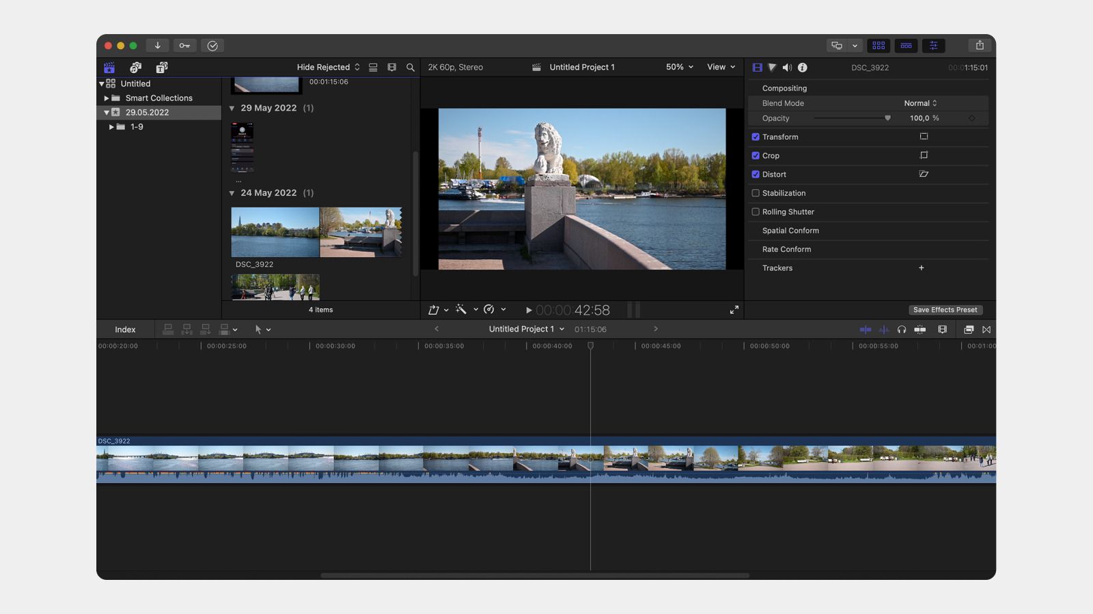Image resolution: width=1093 pixels, height=614 pixels.
Task: Toggle snapping in timeline
Action: coord(920,330)
